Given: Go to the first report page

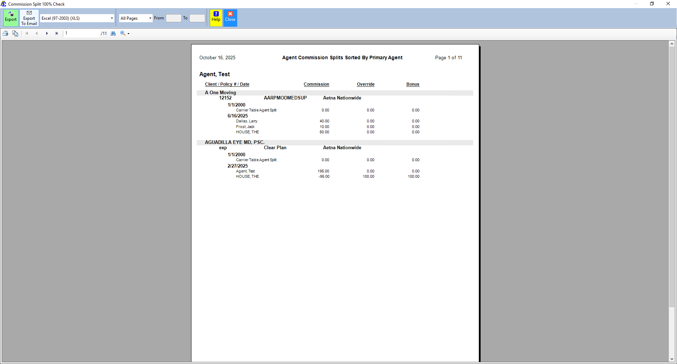Looking at the screenshot, I should tap(27, 34).
